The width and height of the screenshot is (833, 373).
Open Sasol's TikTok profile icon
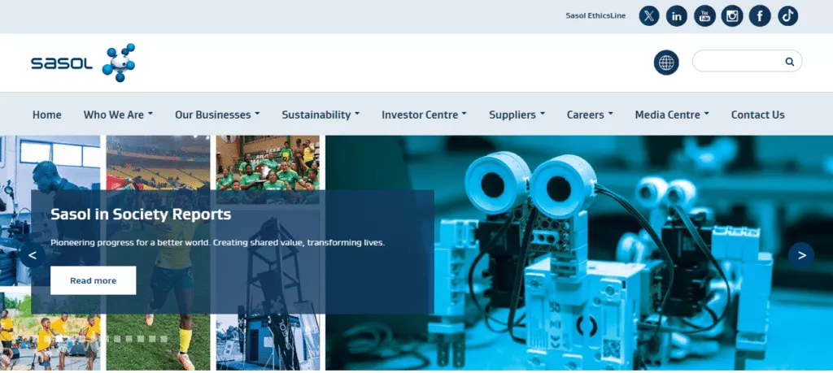pyautogui.click(x=787, y=16)
